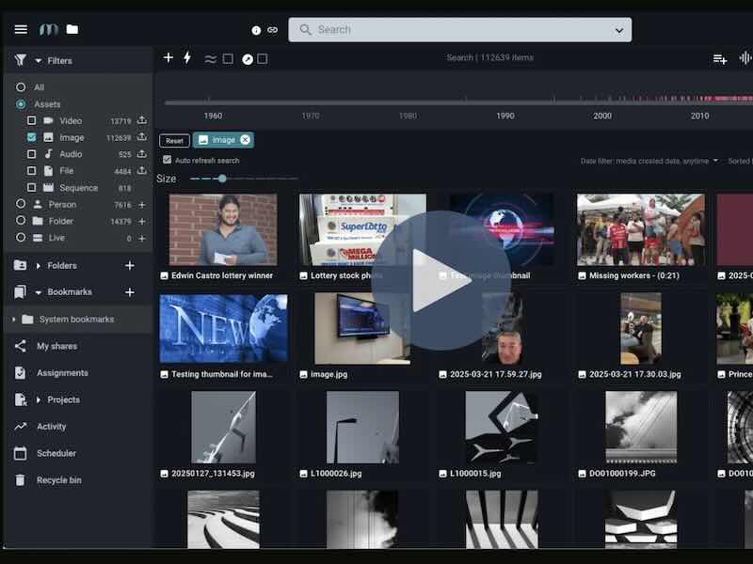Open the Edwin Castro lottery winner thumbnail
The image size is (753, 564).
tap(223, 229)
